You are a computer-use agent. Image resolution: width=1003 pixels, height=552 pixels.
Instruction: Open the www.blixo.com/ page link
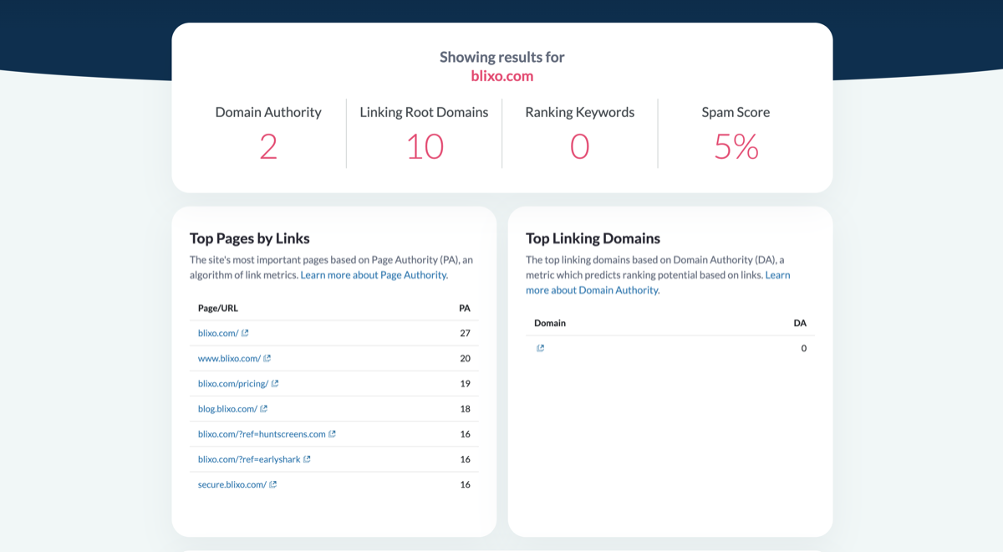[x=229, y=358]
